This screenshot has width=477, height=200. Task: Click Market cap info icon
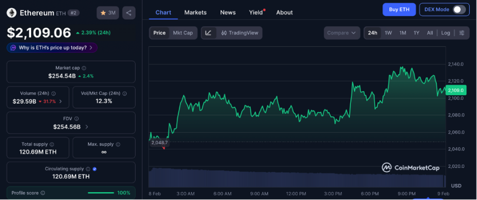pos(84,68)
